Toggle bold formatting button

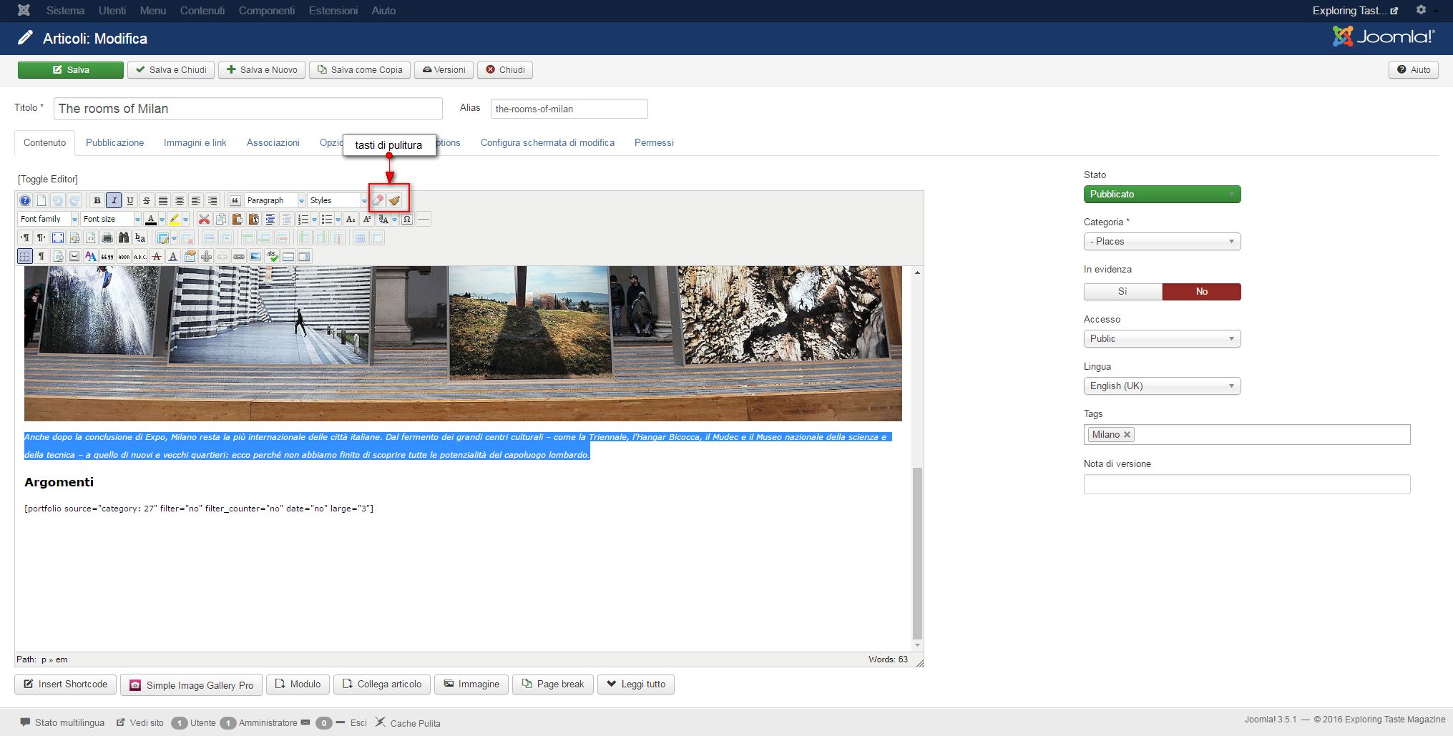(97, 200)
